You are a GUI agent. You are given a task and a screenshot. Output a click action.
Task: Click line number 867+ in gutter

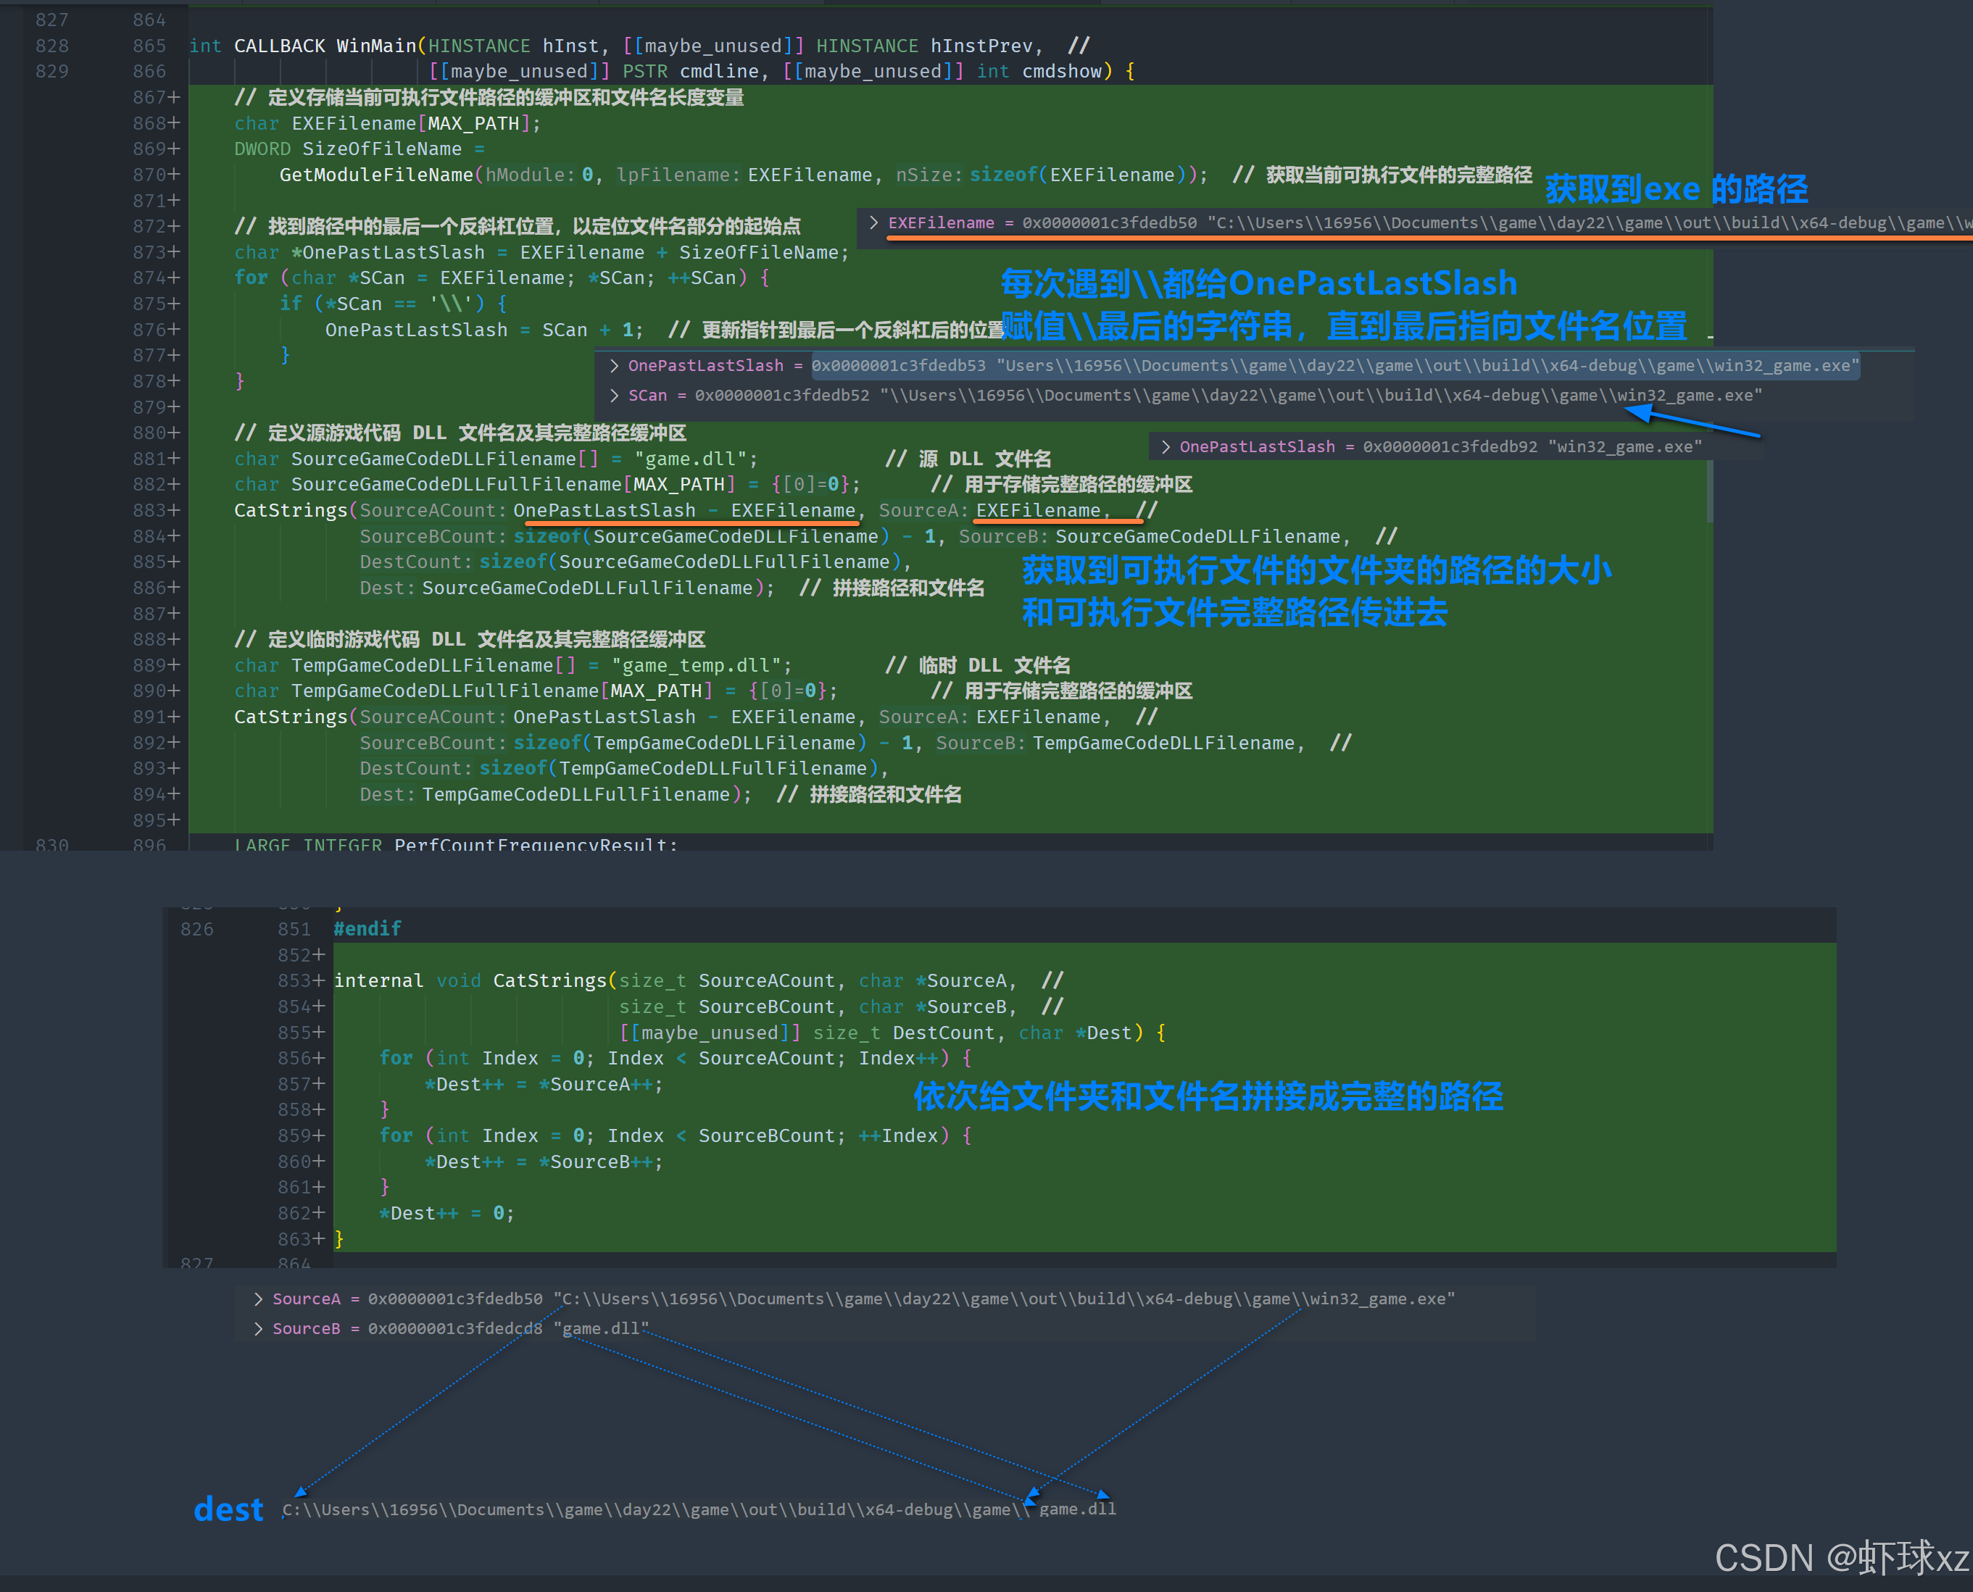(156, 97)
